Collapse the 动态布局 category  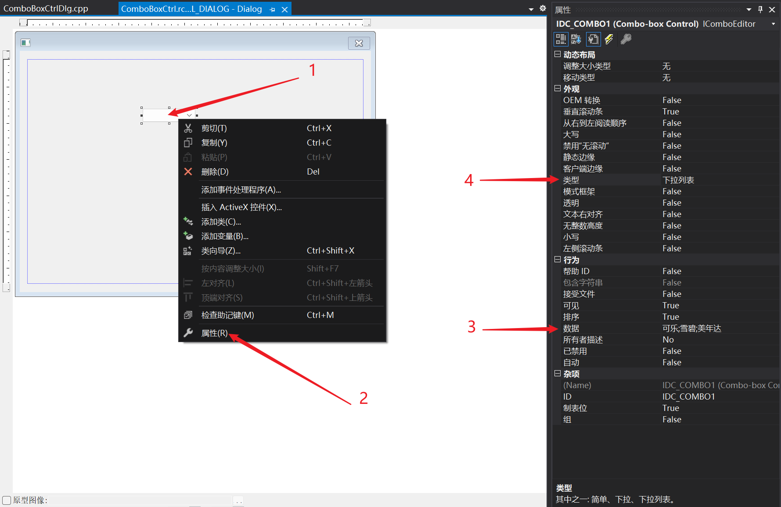tap(558, 54)
